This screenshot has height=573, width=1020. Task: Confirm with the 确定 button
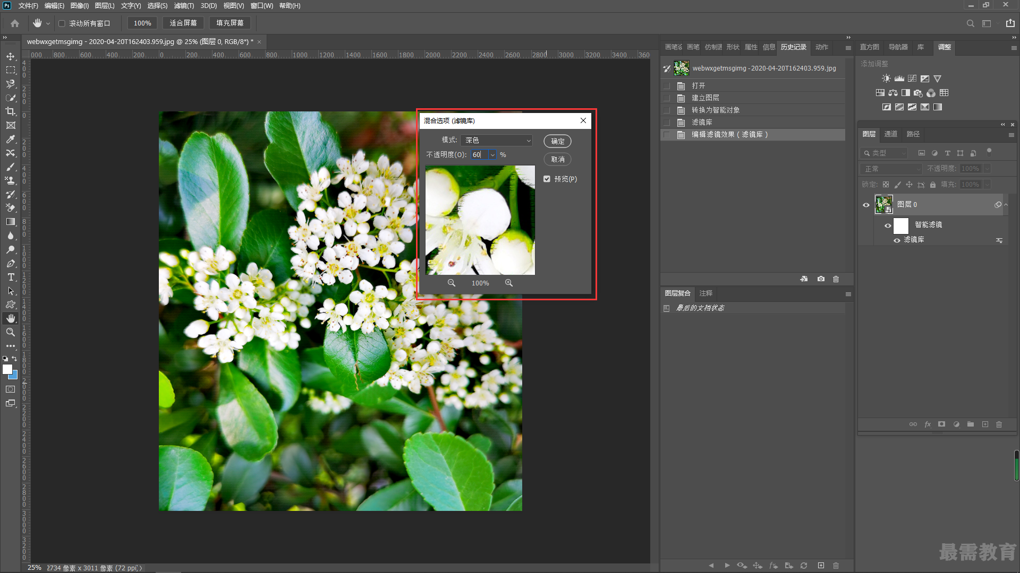[557, 141]
